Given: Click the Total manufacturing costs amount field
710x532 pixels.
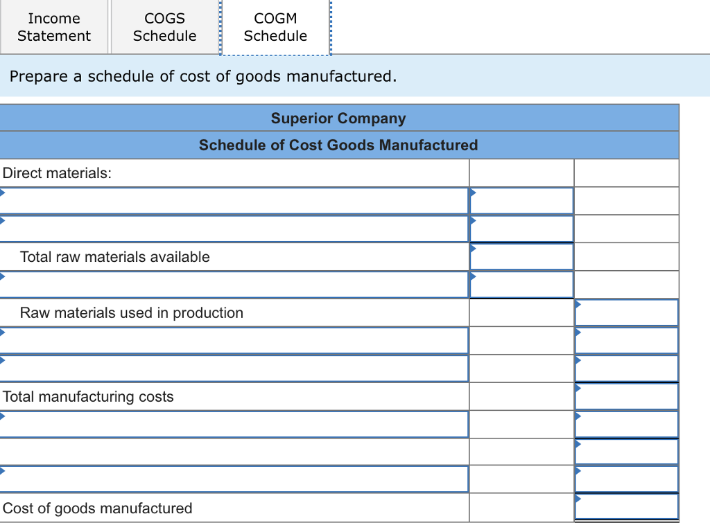Looking at the screenshot, I should (x=626, y=396).
